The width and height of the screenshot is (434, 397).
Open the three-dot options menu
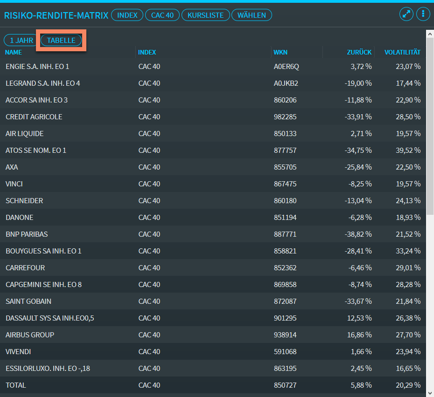coord(423,14)
